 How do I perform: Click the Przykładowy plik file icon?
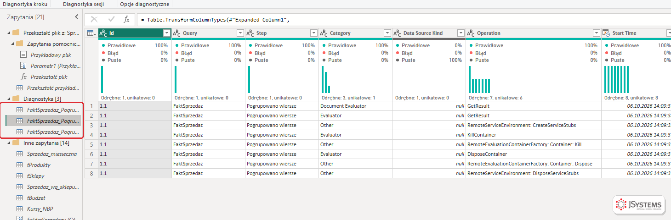coord(23,55)
